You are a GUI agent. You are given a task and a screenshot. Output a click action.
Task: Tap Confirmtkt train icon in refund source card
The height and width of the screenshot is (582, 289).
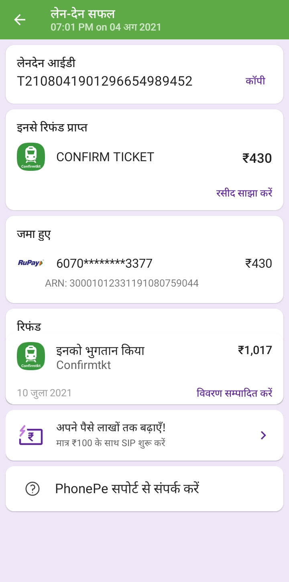click(x=31, y=157)
